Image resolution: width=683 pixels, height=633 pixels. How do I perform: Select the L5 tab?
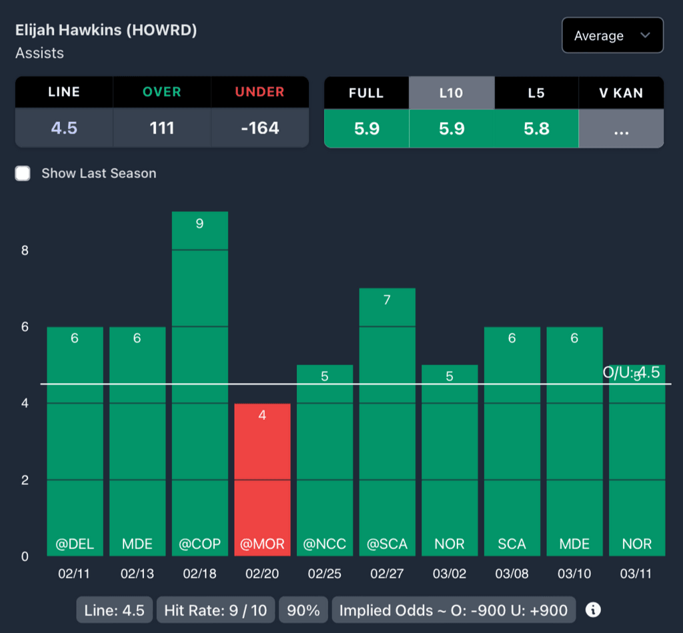click(536, 93)
